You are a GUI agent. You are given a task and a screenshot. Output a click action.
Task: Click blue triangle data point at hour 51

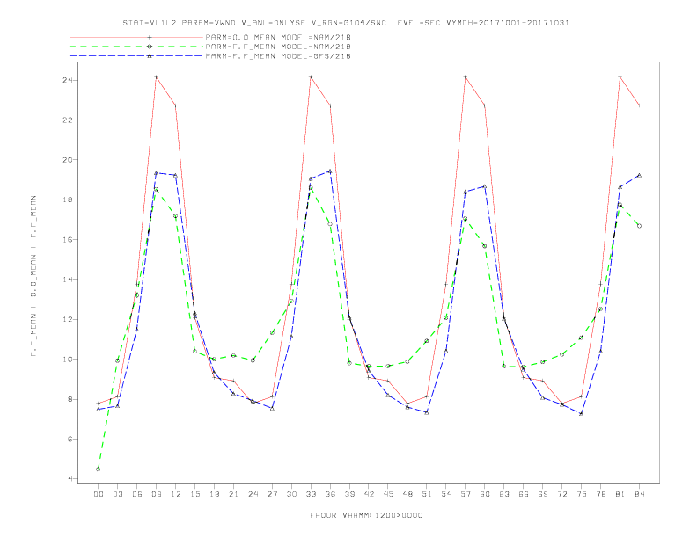pos(427,412)
